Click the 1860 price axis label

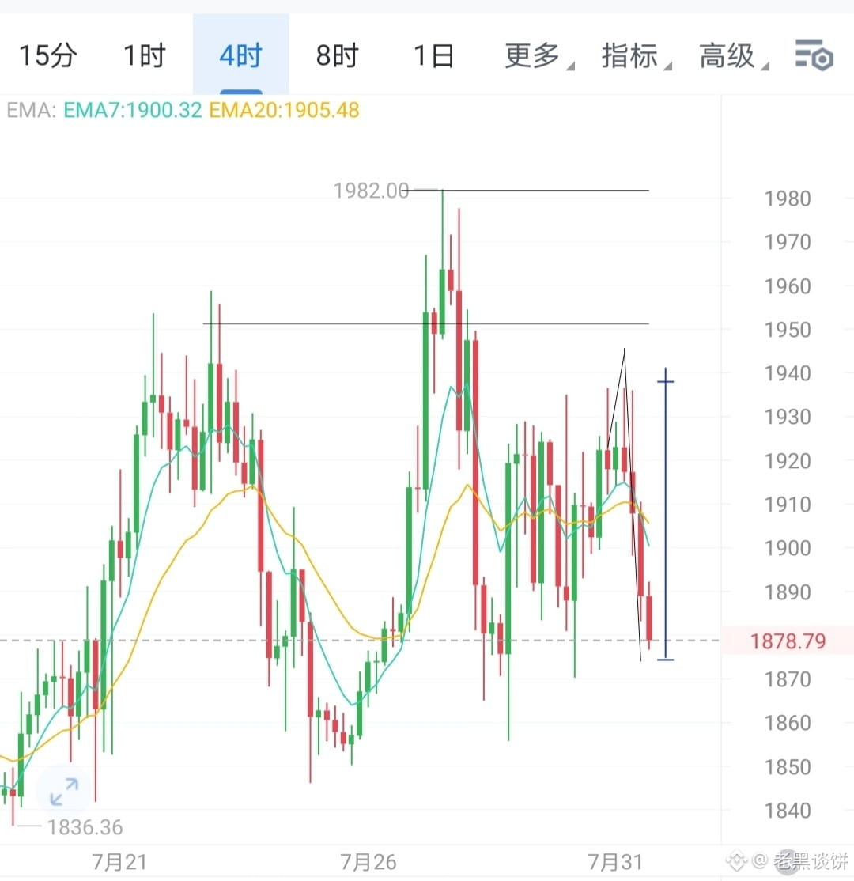[787, 723]
